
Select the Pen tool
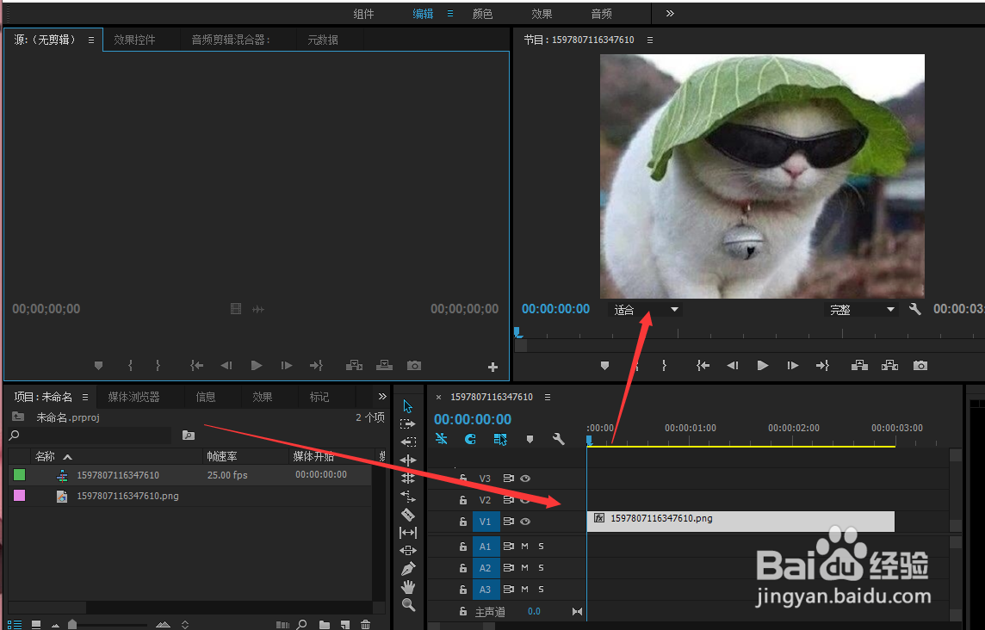[x=408, y=568]
